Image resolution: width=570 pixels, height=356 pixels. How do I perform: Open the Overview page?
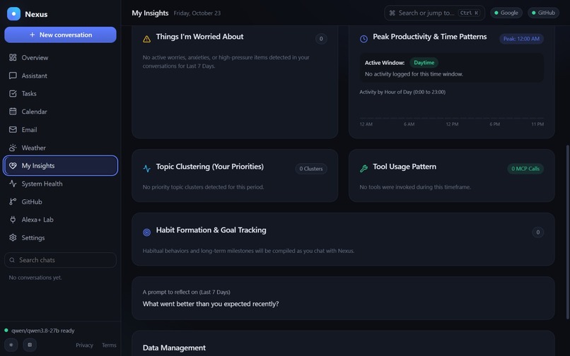click(60, 57)
